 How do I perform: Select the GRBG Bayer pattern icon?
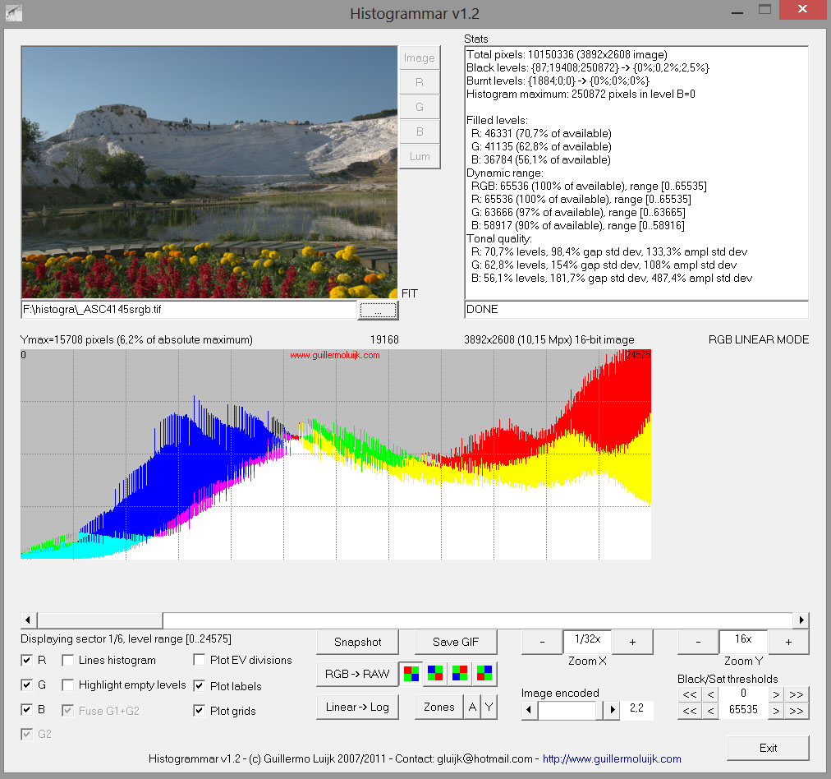click(x=460, y=674)
